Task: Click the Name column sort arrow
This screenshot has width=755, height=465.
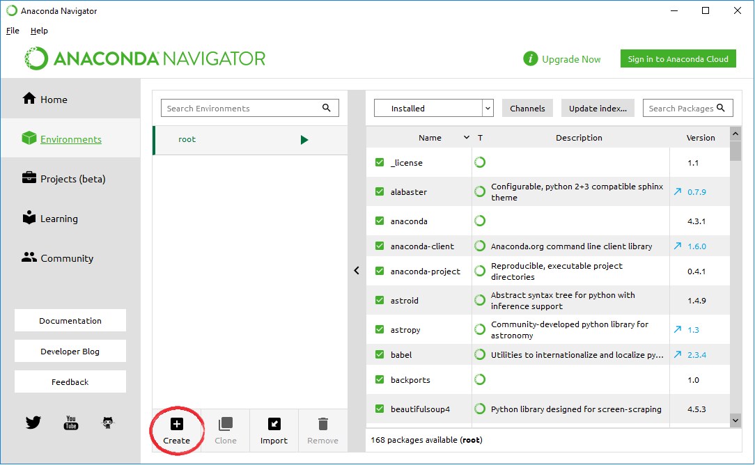Action: [466, 138]
